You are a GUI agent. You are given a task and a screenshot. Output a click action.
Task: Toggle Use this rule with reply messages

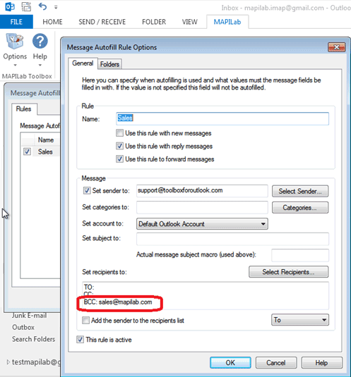click(119, 146)
